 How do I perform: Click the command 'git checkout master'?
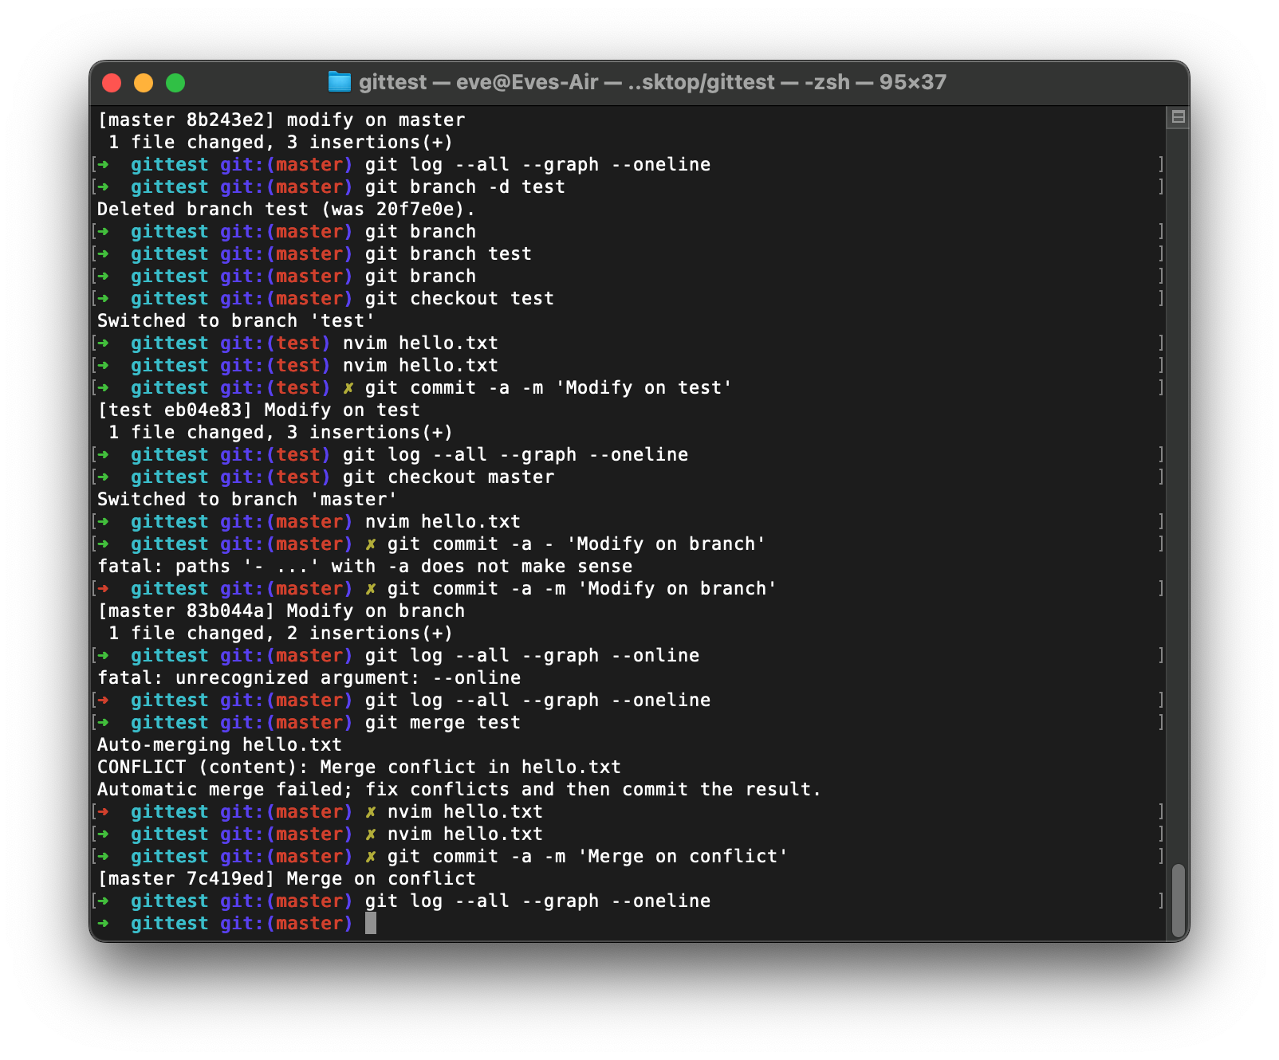point(448,477)
